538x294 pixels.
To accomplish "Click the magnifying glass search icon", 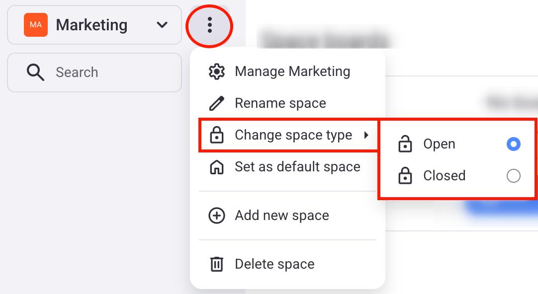I will click(x=35, y=73).
